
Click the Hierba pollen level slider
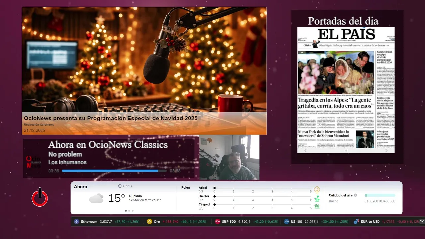(263, 197)
